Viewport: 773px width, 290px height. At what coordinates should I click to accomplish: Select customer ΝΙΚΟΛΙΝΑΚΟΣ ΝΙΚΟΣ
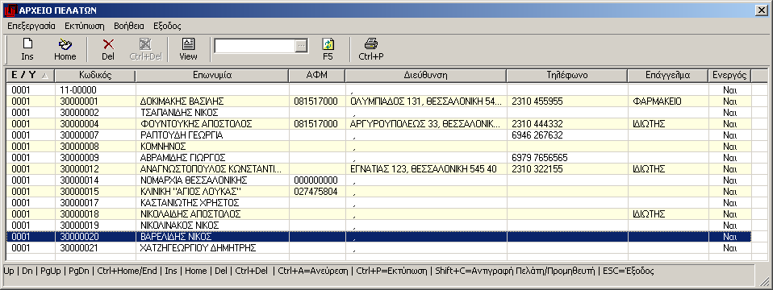[x=180, y=225]
